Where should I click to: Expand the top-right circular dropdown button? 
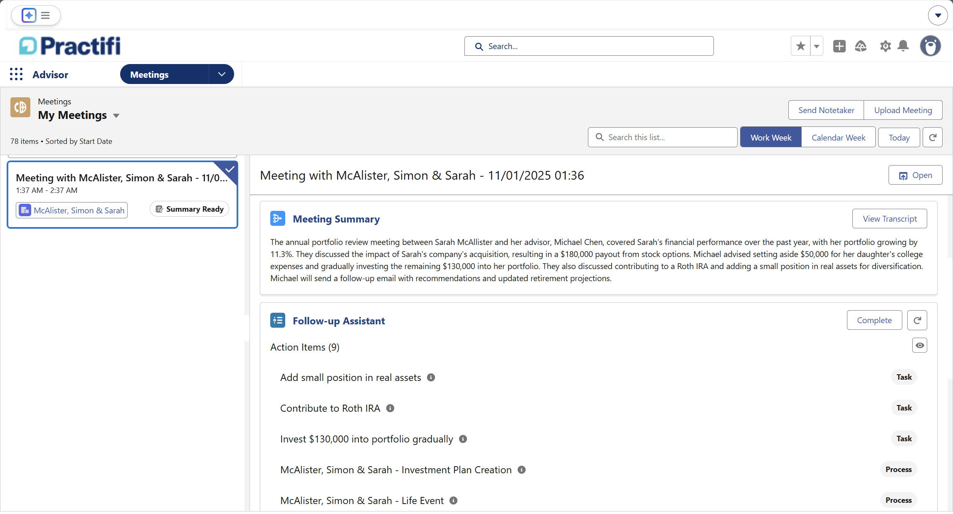point(938,15)
